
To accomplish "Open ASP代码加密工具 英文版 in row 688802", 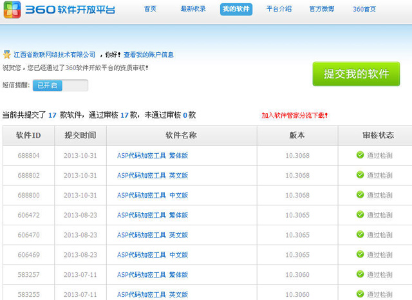I will (153, 175).
